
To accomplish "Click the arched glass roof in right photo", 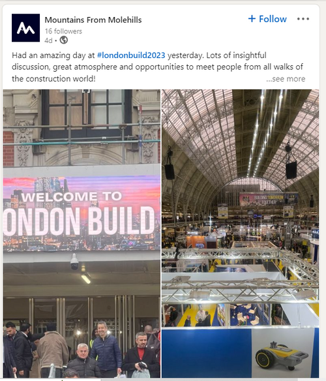I will tap(240, 136).
